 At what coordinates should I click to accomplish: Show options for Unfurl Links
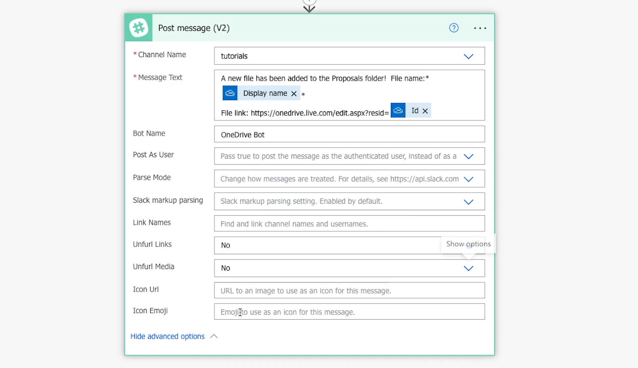pos(469,245)
